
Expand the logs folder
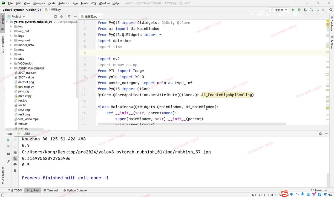[x=11, y=36]
